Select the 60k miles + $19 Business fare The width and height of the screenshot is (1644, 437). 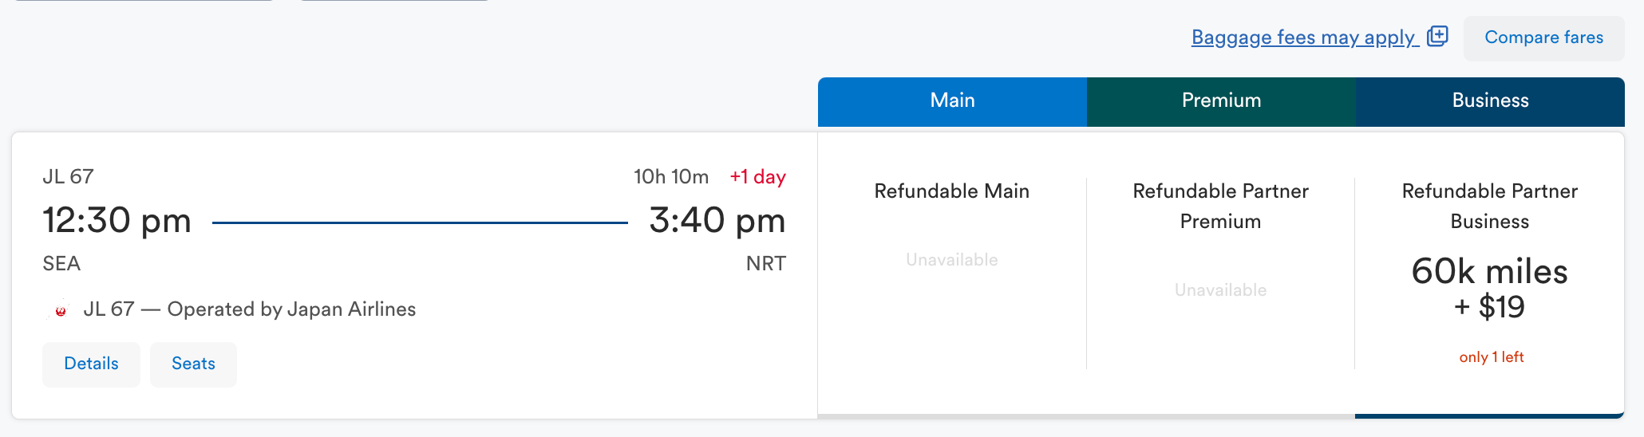pos(1489,289)
